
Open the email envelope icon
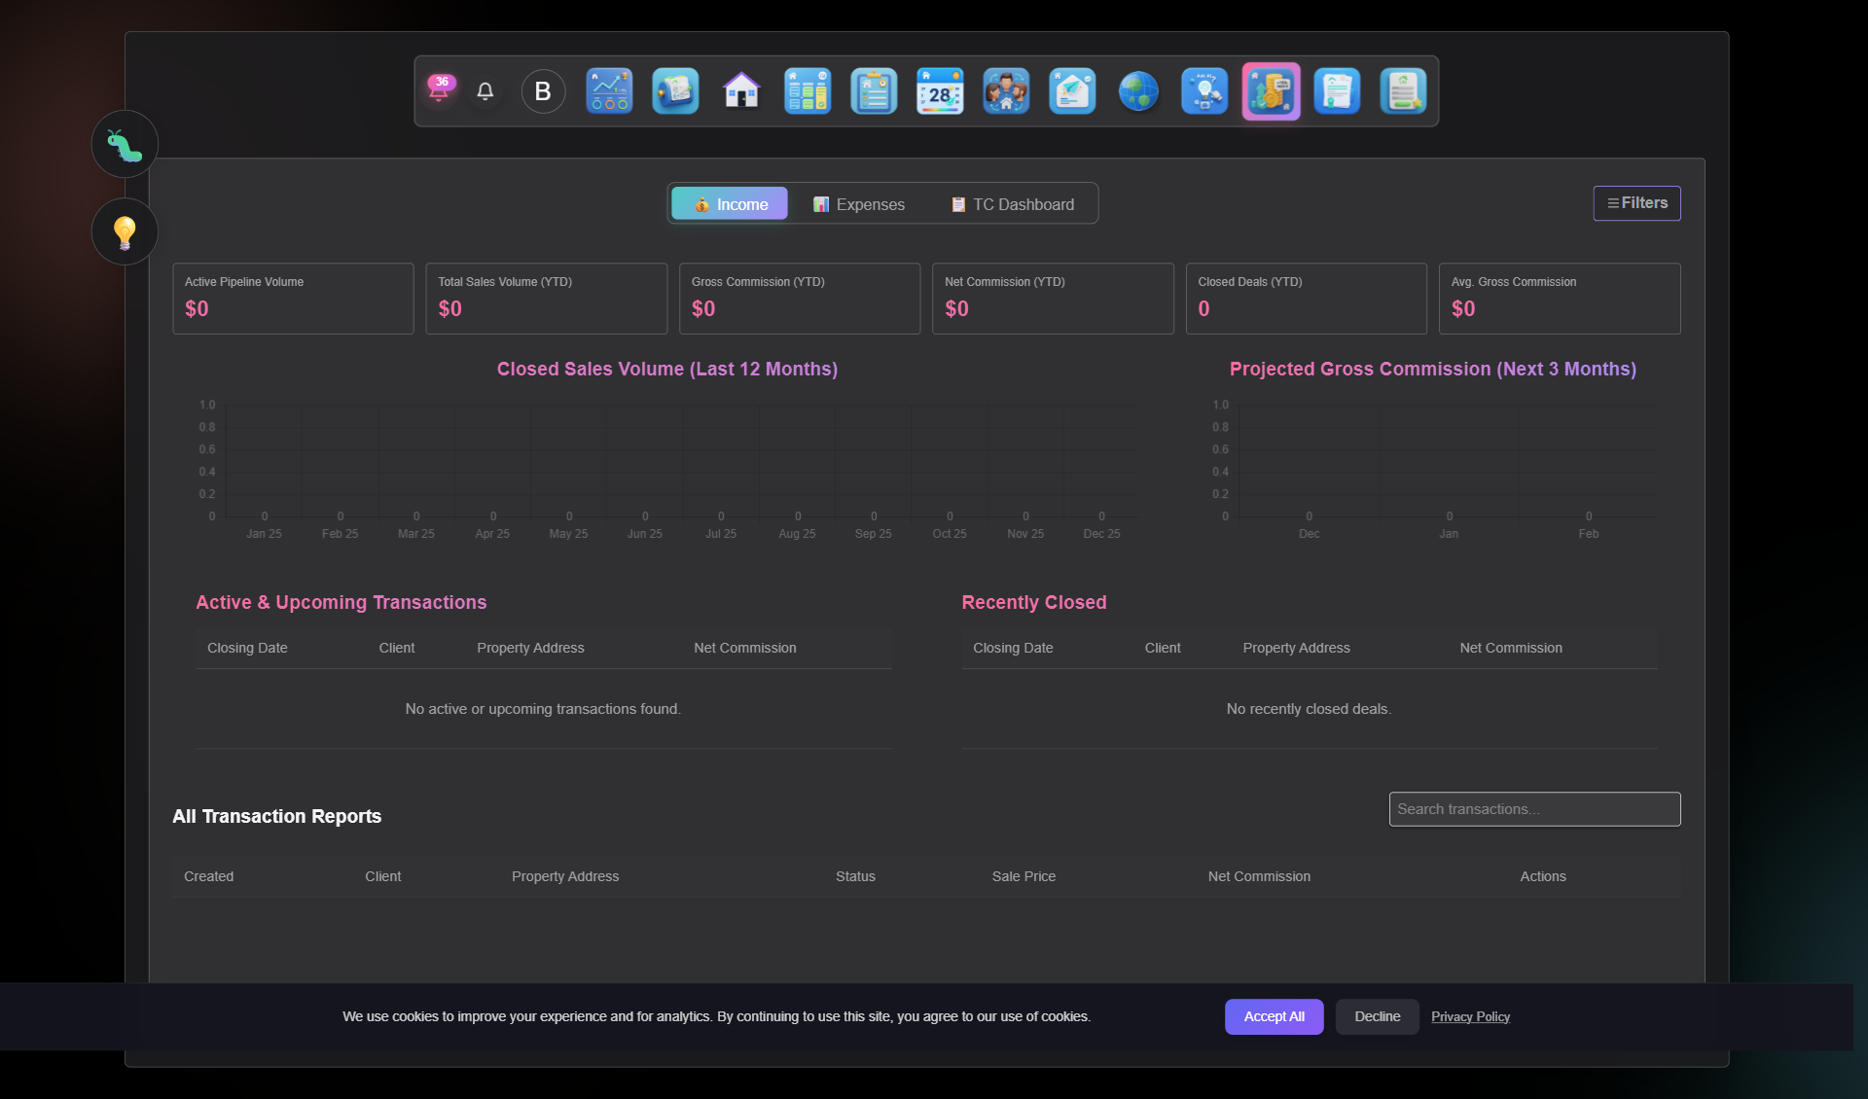pyautogui.click(x=1072, y=91)
